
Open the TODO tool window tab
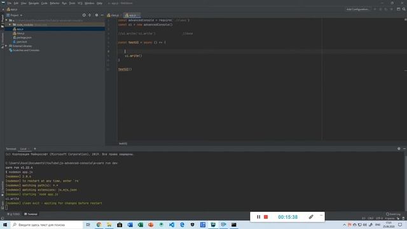[x=13, y=214]
